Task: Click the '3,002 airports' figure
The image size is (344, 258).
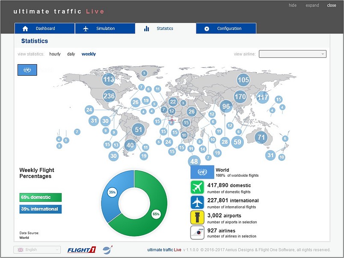Action: (224, 216)
